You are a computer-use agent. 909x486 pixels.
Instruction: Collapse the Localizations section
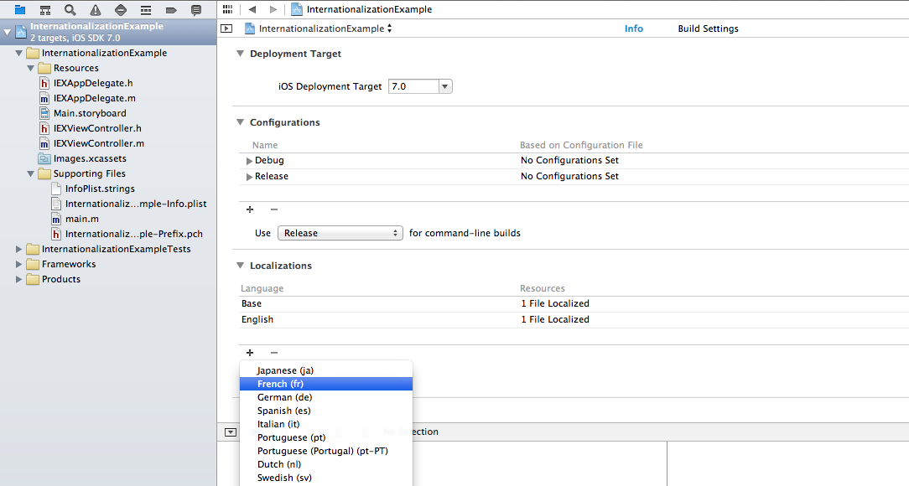(240, 266)
